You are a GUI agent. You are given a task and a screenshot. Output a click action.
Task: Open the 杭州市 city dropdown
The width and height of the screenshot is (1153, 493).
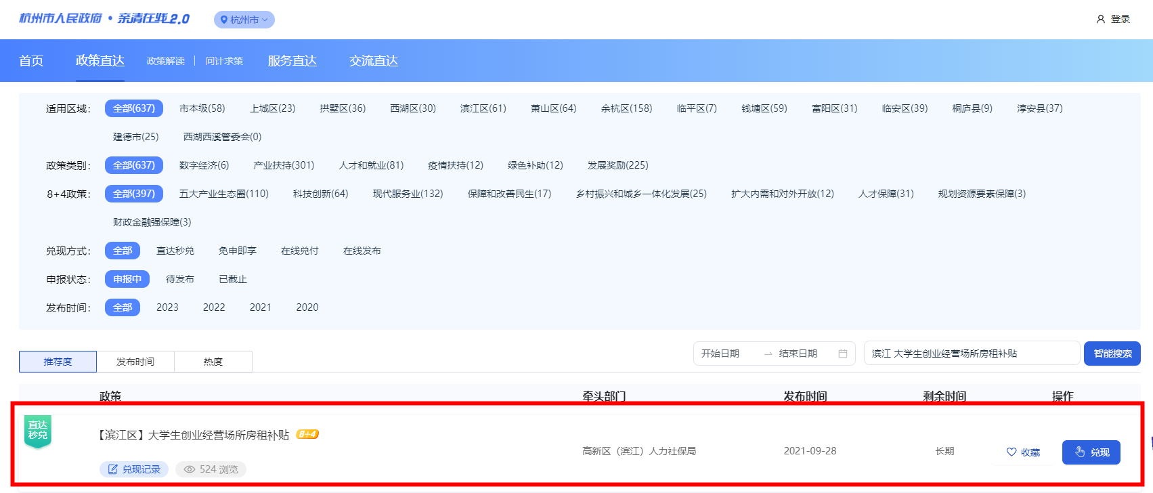click(244, 20)
